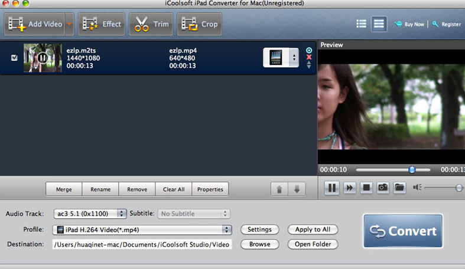Select the ezlp.m2ts source filename text
The height and width of the screenshot is (269, 465).
coord(81,50)
